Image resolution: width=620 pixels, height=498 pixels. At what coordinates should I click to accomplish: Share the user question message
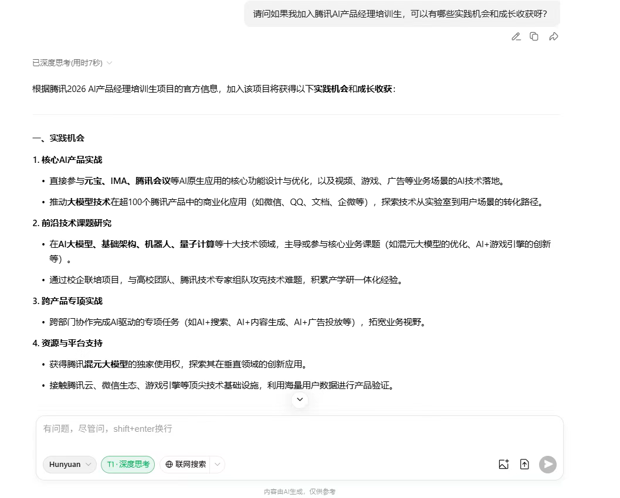(x=554, y=37)
